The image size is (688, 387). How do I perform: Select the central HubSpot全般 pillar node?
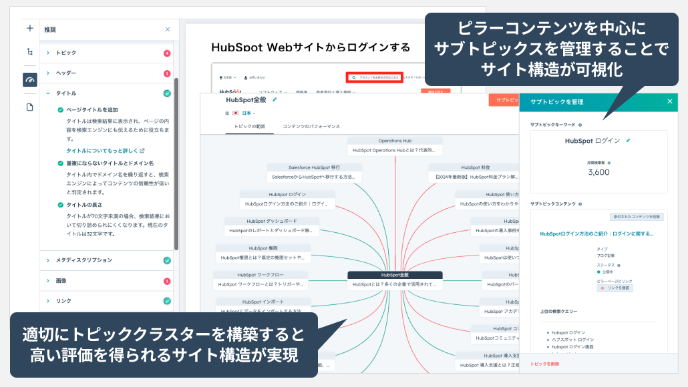pyautogui.click(x=395, y=280)
